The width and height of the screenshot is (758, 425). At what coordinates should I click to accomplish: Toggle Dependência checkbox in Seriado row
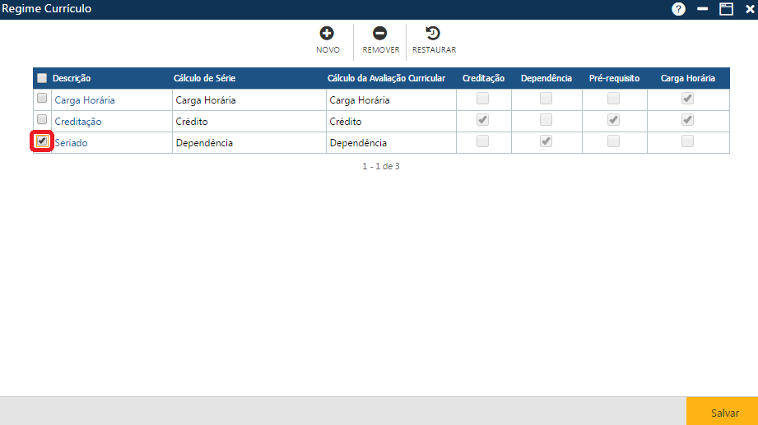tap(545, 141)
